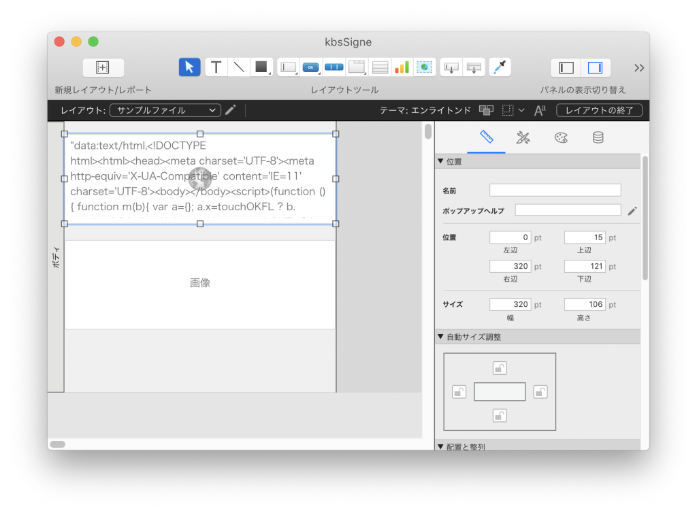Click the pencil icon beside ポップアップヘルプ
The image size is (697, 513).
click(632, 211)
